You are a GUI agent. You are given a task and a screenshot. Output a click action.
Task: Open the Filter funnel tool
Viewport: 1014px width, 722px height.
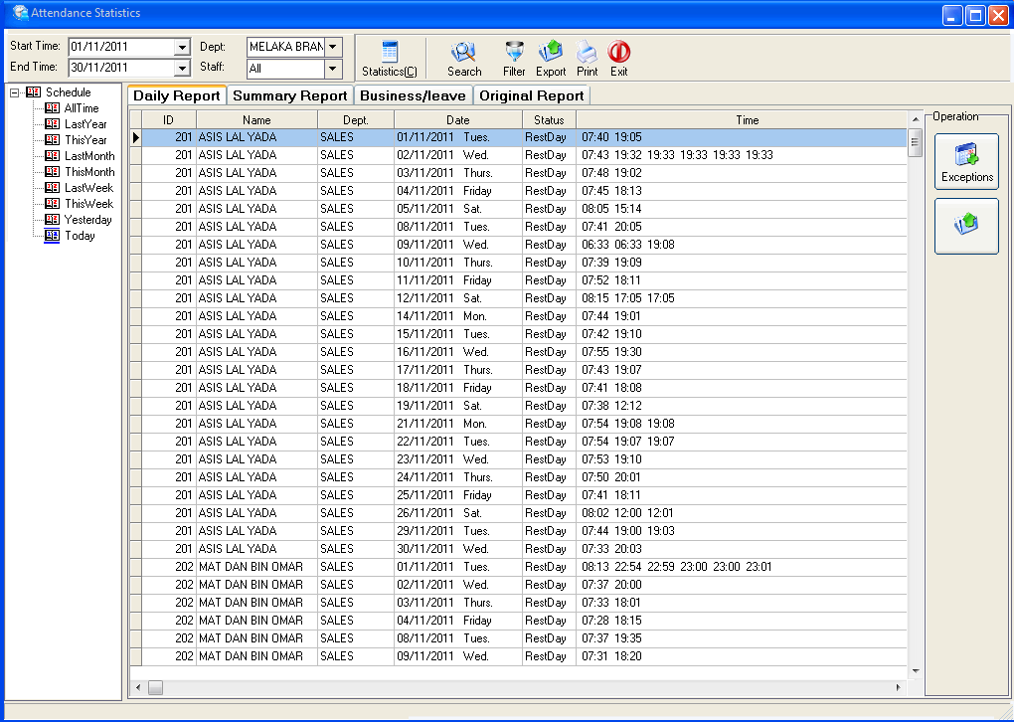[514, 51]
